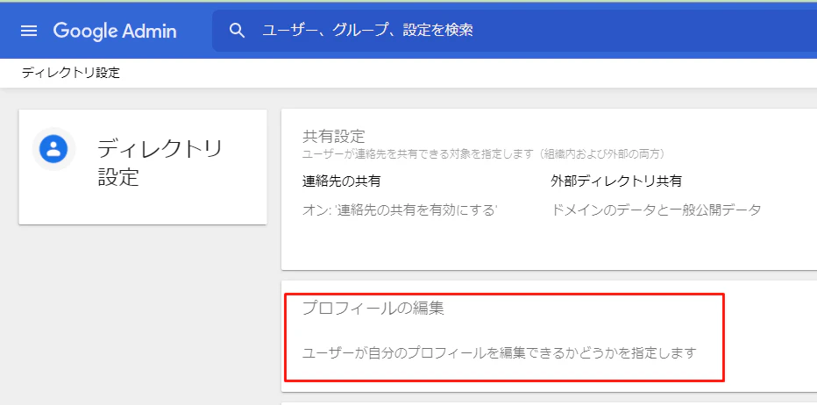The image size is (817, 405).
Task: Click the directory settings person icon
Action: [53, 148]
